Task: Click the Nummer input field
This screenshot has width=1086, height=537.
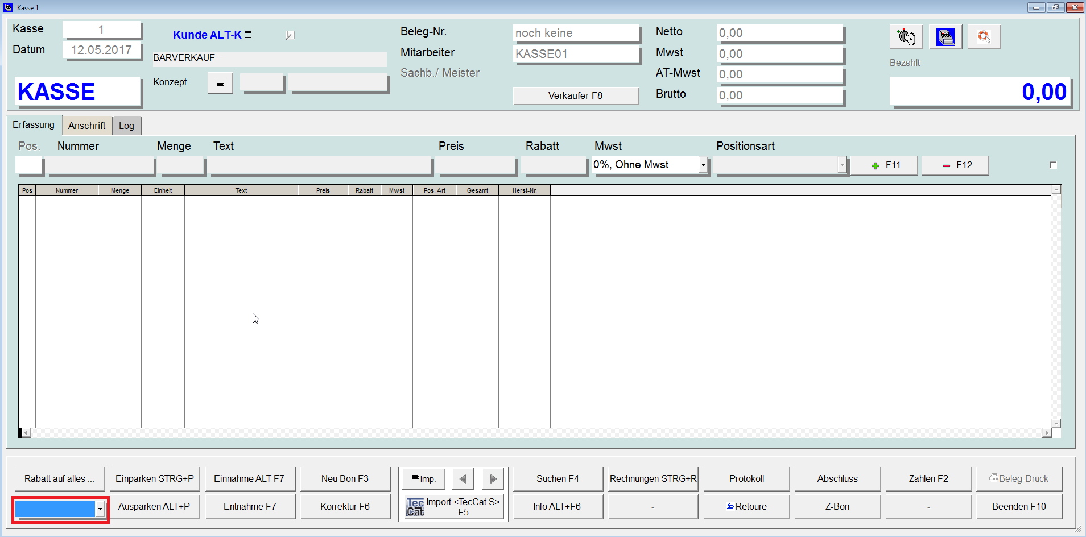Action: coord(101,165)
